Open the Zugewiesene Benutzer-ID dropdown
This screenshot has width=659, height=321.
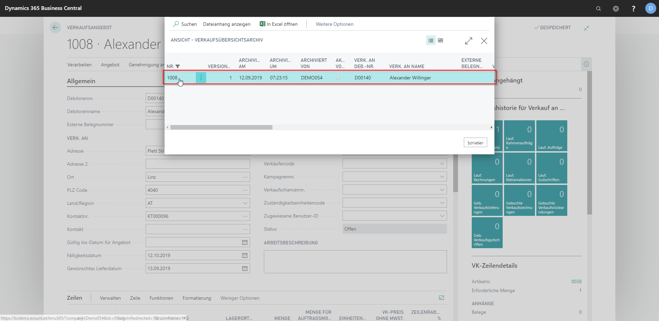pos(442,216)
